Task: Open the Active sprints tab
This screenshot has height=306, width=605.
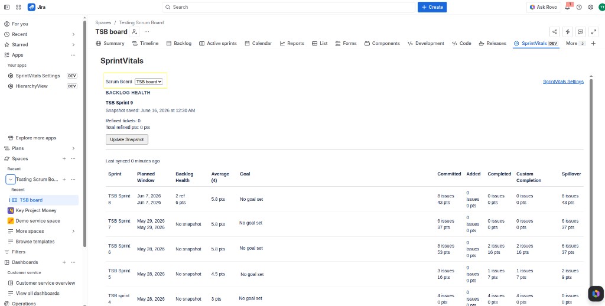Action: [218, 43]
